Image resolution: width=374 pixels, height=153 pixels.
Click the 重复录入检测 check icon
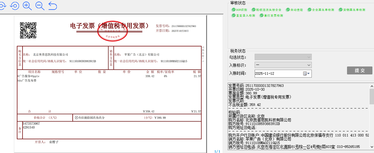click(x=234, y=15)
